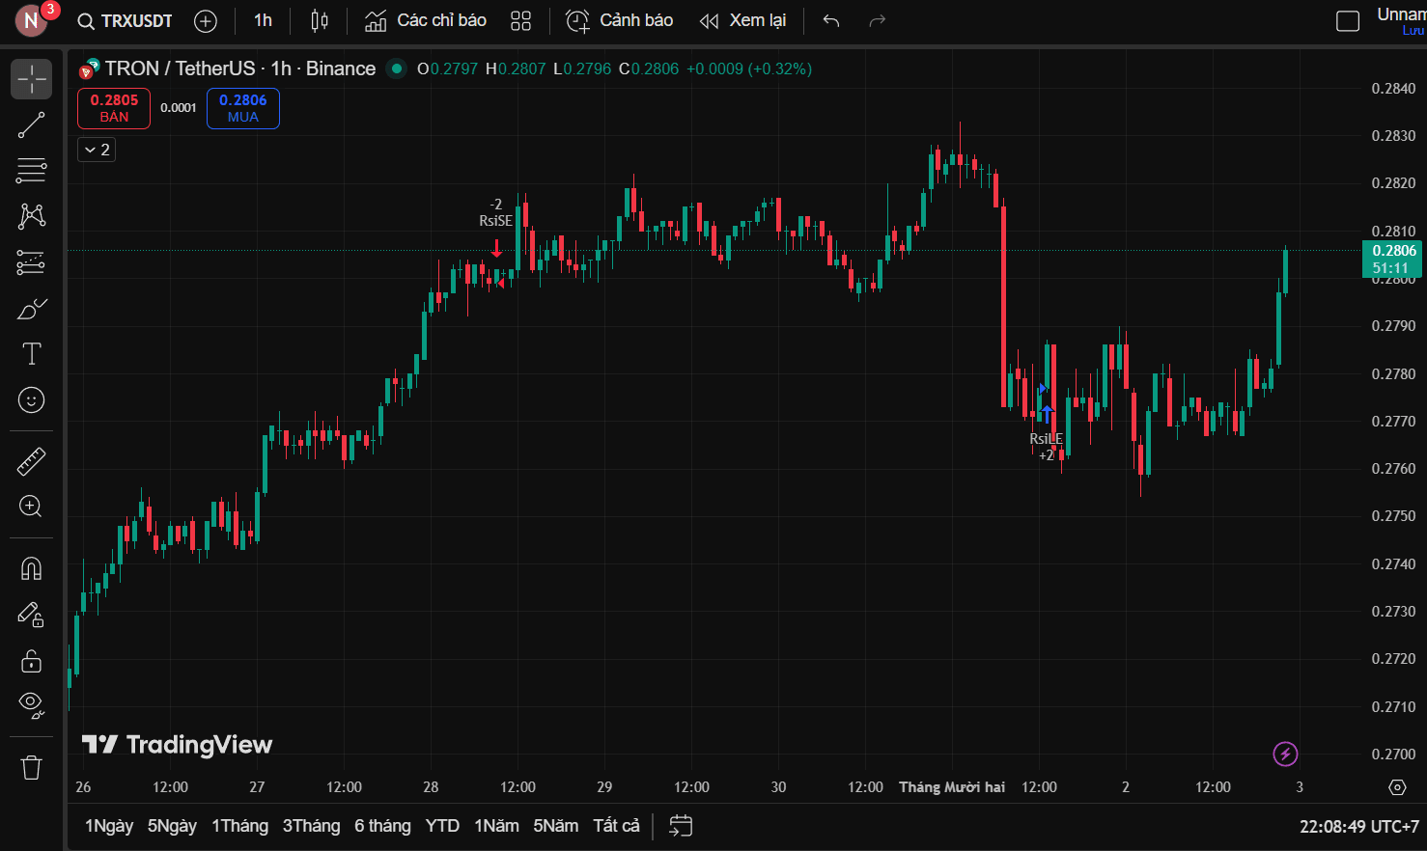Select the crosshair cursor tool

(31, 79)
